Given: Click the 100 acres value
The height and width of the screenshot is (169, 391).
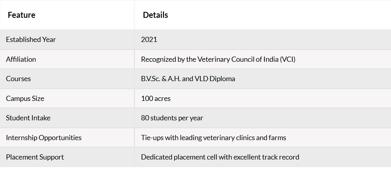Looking at the screenshot, I should [156, 98].
